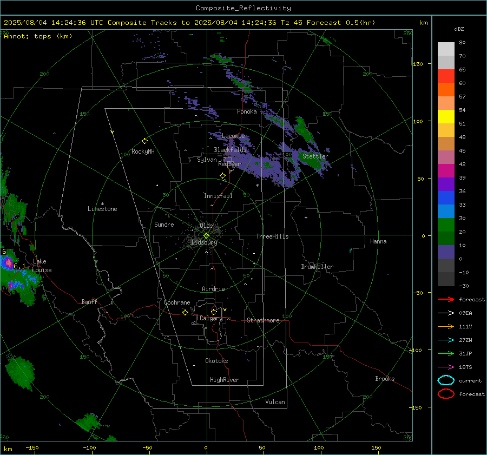Select the RedDeer city label
The width and height of the screenshot is (487, 455).
click(x=229, y=164)
